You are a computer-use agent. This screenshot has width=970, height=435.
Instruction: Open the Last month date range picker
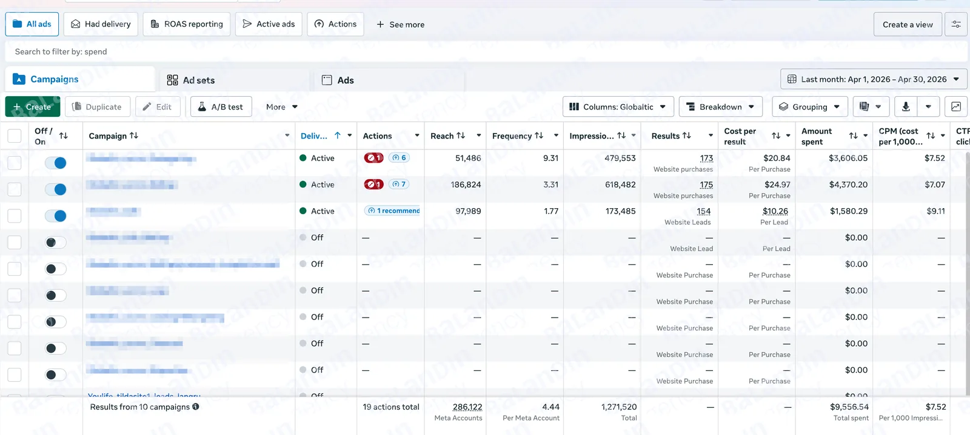pos(873,79)
